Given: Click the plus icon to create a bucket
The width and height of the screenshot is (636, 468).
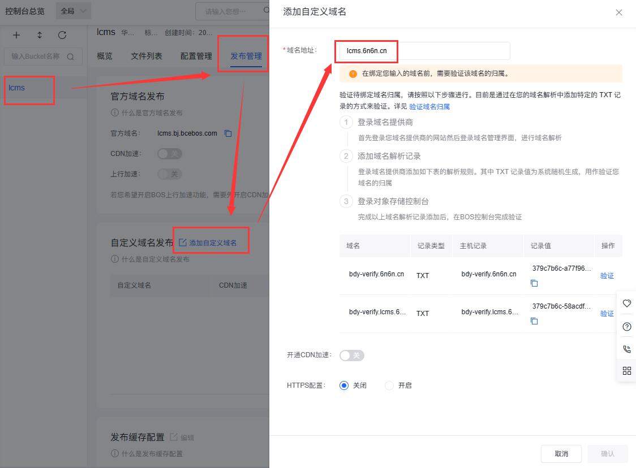Looking at the screenshot, I should (x=16, y=35).
